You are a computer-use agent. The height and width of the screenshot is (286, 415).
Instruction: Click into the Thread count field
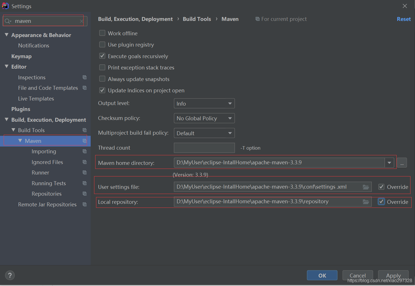pyautogui.click(x=204, y=148)
